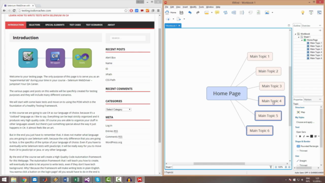Switch to the Overview tab
The height and width of the screenshot is (183, 325).
(x=306, y=26)
